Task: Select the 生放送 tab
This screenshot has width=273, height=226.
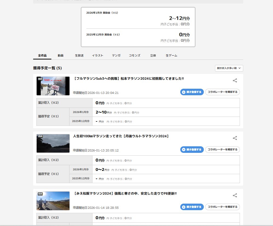Action: click(x=79, y=55)
